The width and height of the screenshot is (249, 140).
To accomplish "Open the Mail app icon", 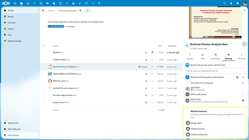I will point(47,3).
